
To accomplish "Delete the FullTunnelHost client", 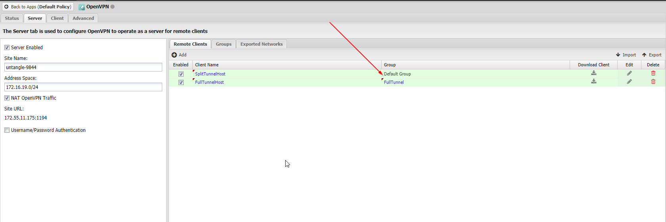I will click(653, 81).
